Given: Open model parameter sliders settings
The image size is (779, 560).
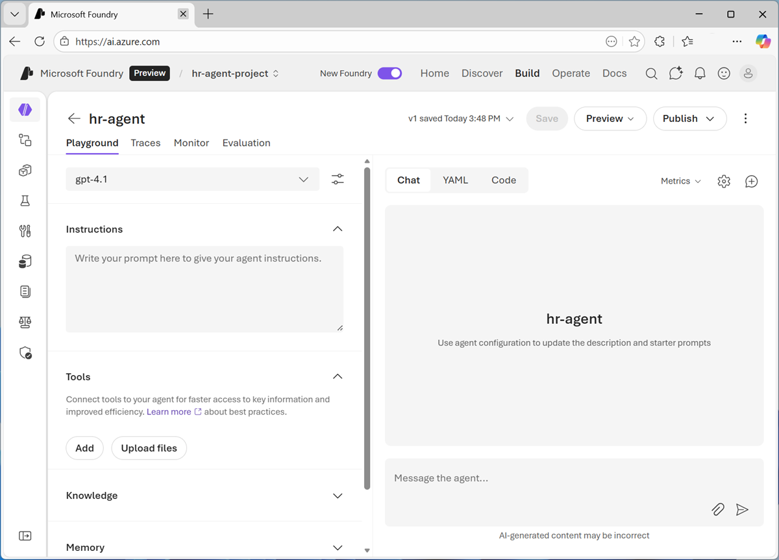Looking at the screenshot, I should [x=338, y=179].
